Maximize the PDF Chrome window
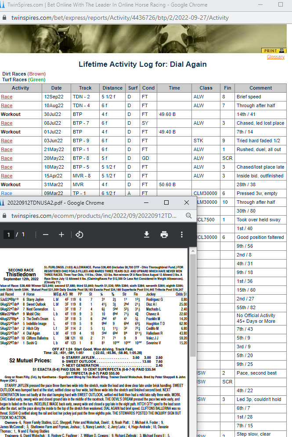 (x=166, y=202)
